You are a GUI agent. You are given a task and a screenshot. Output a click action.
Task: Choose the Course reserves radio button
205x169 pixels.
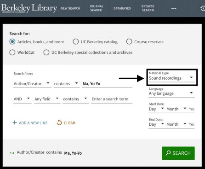pos(129,41)
